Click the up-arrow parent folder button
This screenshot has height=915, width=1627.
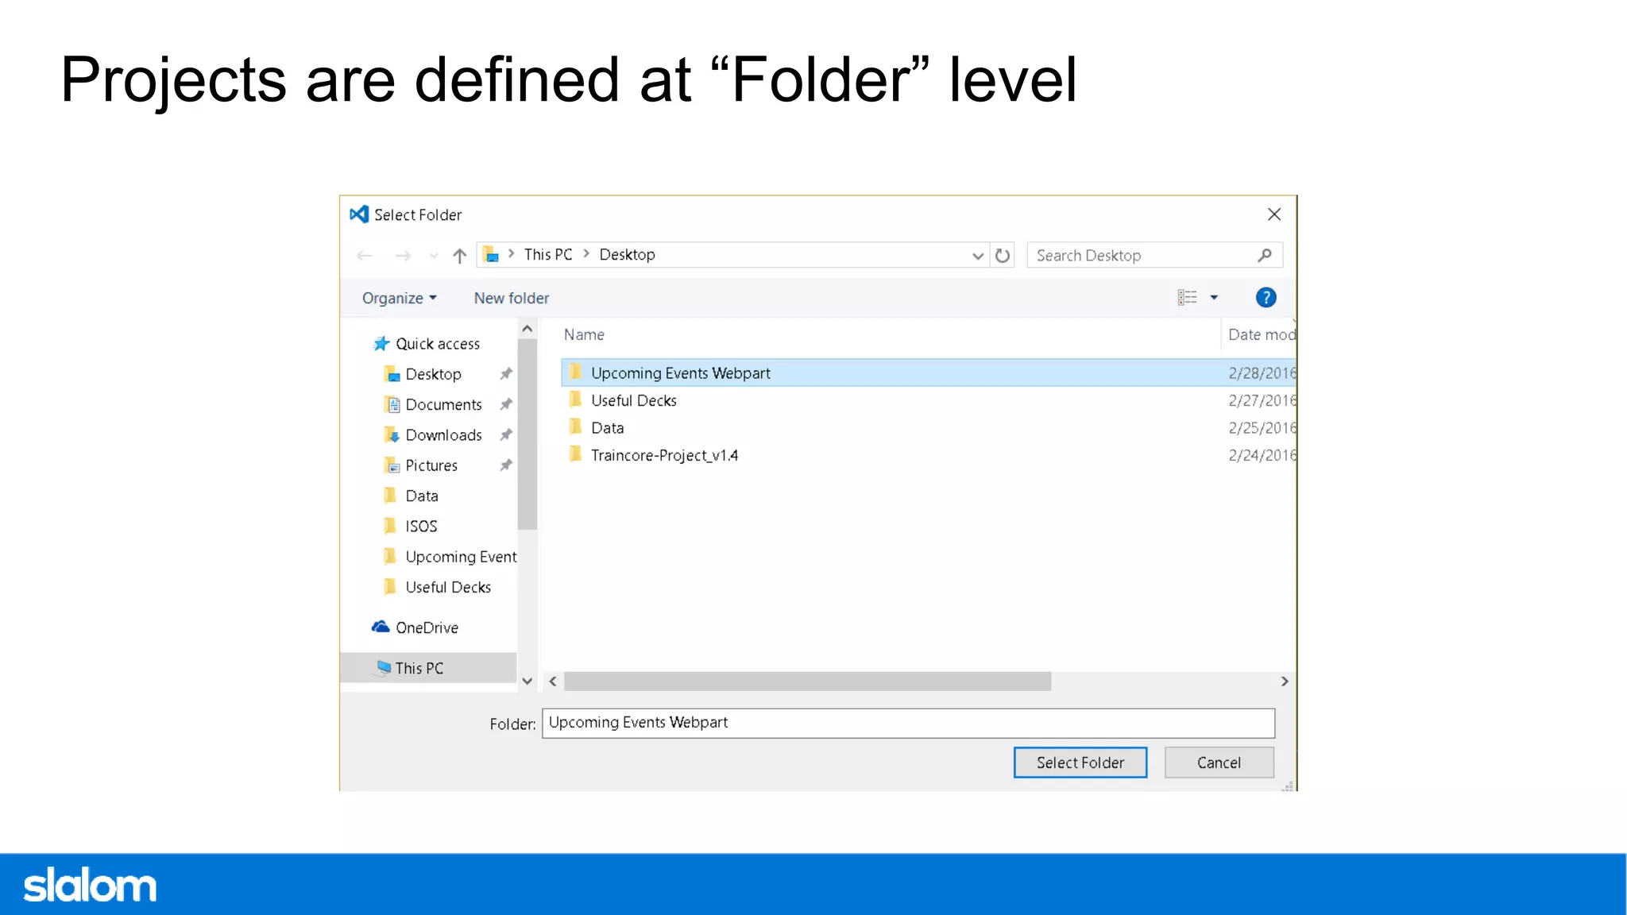point(459,256)
